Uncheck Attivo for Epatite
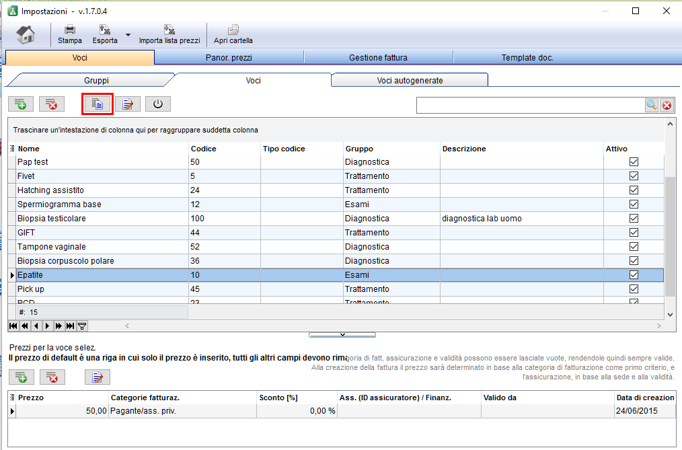The width and height of the screenshot is (682, 450). [634, 275]
